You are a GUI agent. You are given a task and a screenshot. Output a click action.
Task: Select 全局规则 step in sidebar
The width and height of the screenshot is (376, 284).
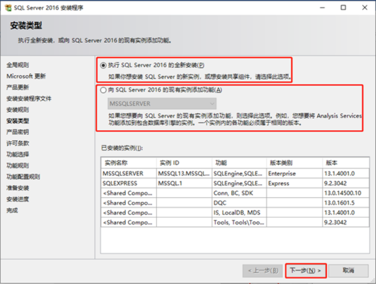17,65
